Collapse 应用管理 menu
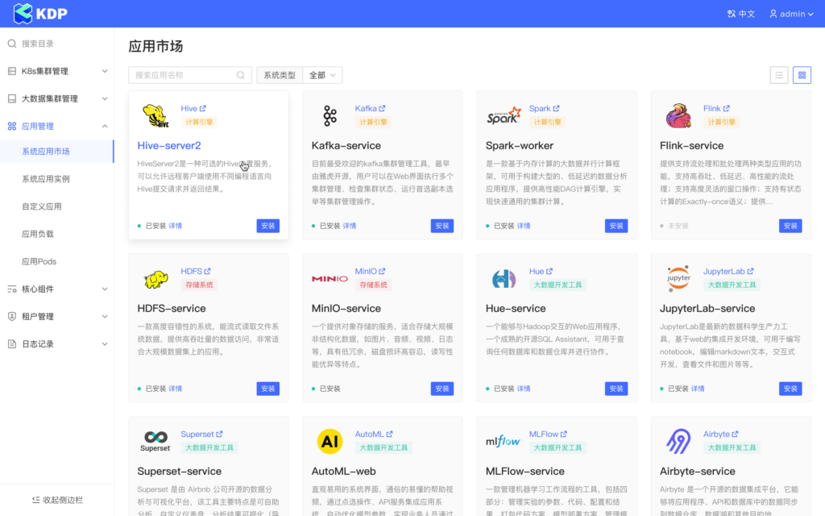This screenshot has width=825, height=516. 105,126
